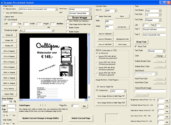Click Save Image Buffers to Multi Page TIF
Screen dimensions: 171x125
point(111,96)
